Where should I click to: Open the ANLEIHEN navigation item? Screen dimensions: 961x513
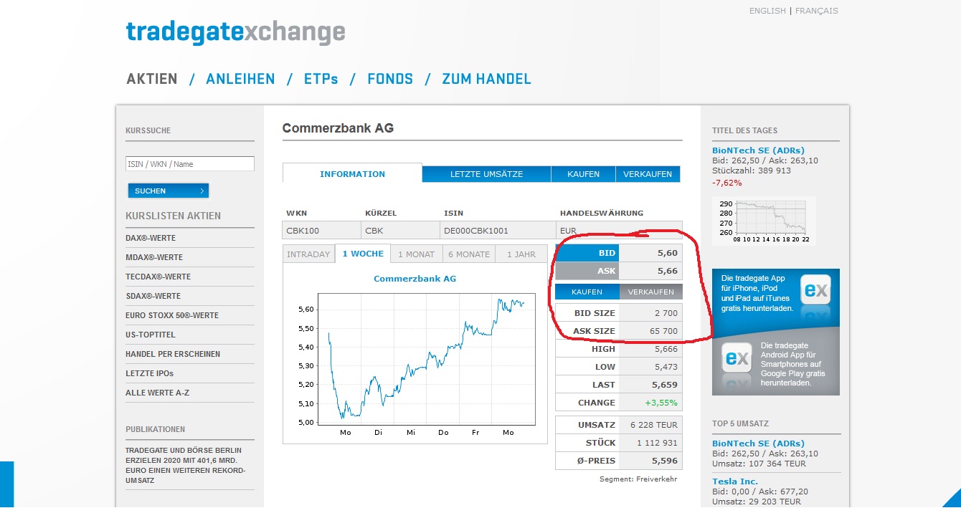[x=240, y=79]
